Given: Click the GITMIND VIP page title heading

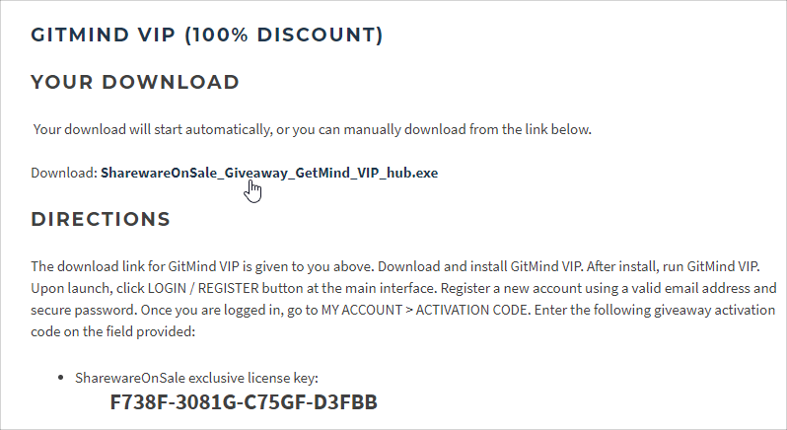Looking at the screenshot, I should coord(207,35).
